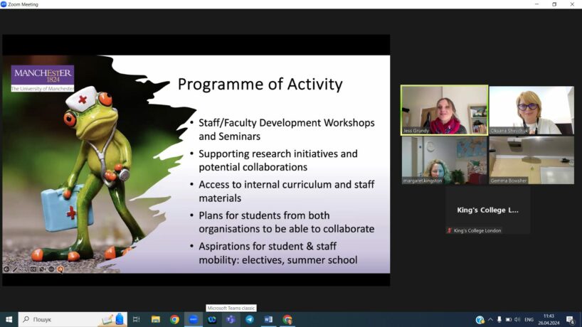Select Jess Grundy's video tile
Screen dimensions: 582x327
pyautogui.click(x=444, y=110)
